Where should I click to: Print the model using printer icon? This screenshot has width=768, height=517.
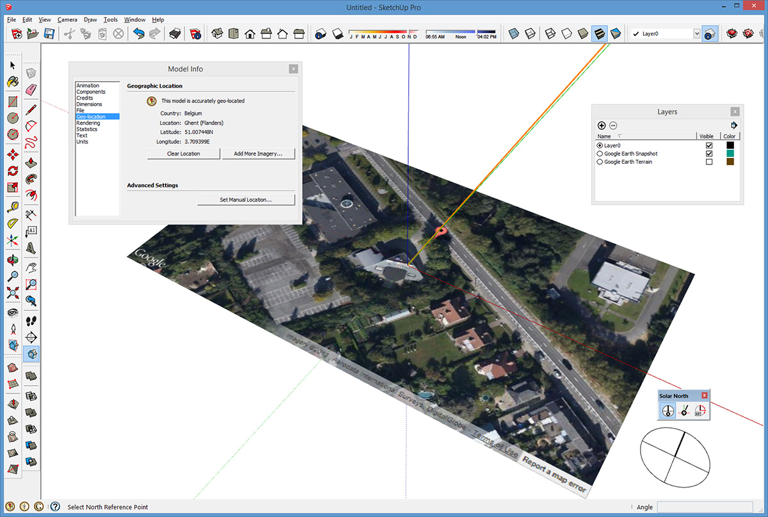175,33
